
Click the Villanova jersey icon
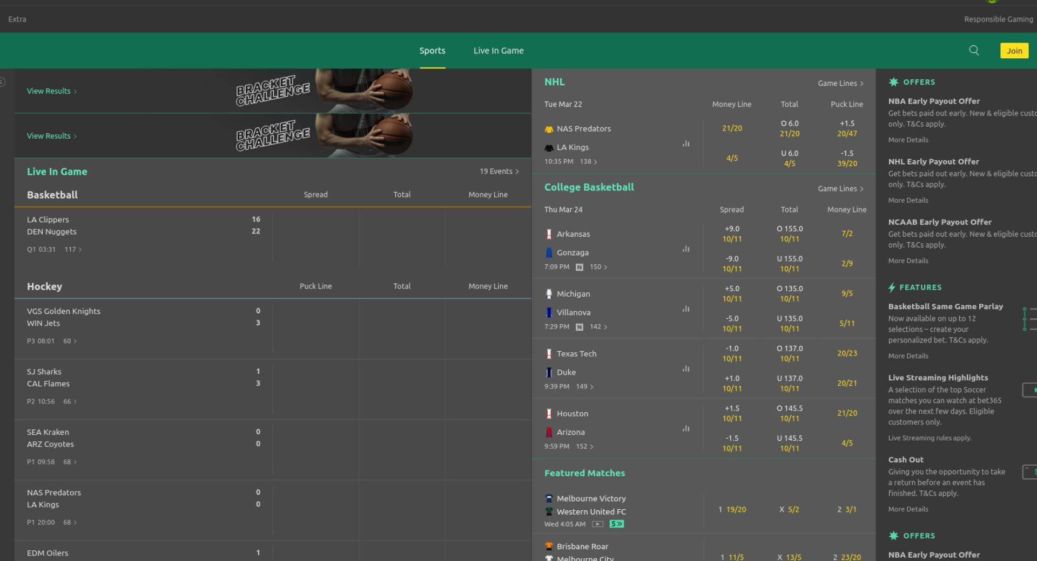pyautogui.click(x=549, y=312)
